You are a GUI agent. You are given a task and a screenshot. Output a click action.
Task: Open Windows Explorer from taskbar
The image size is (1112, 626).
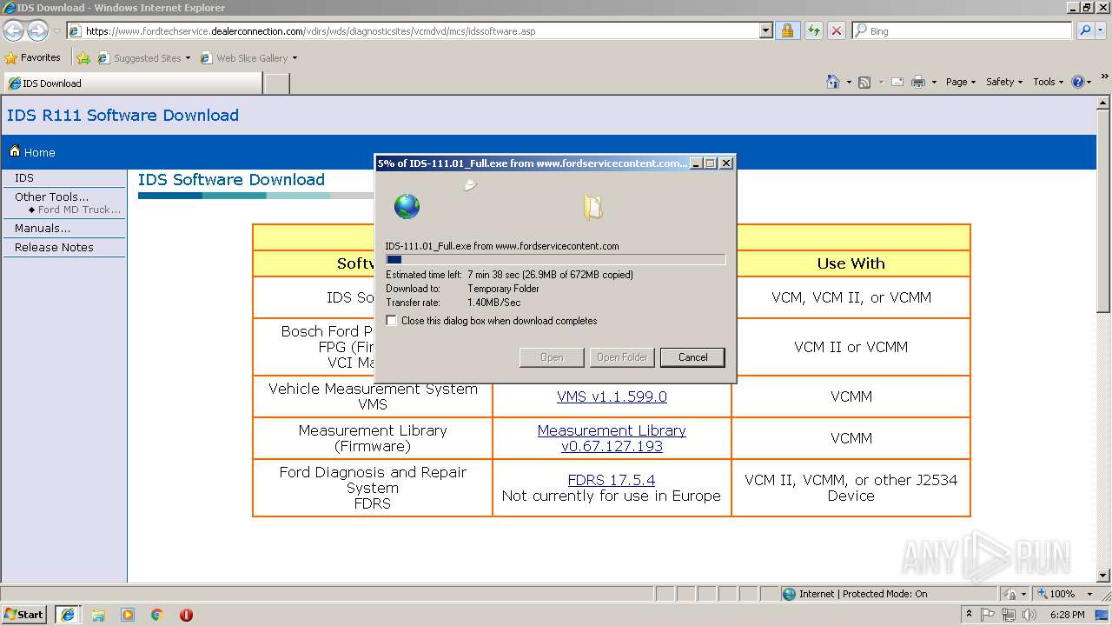(x=98, y=615)
